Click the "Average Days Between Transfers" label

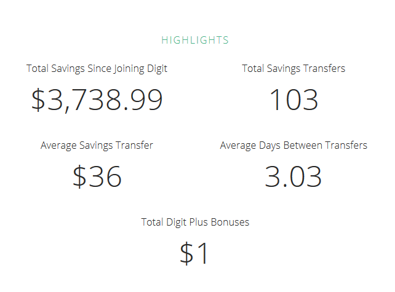pyautogui.click(x=293, y=146)
